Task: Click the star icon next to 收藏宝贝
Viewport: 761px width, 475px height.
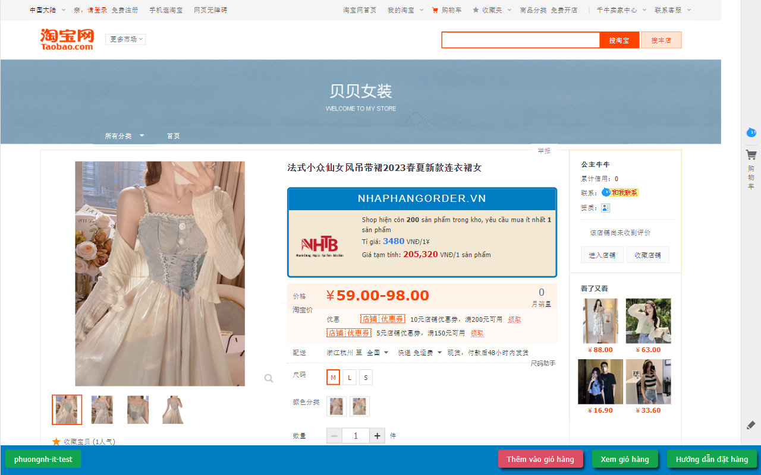Action: tap(56, 441)
